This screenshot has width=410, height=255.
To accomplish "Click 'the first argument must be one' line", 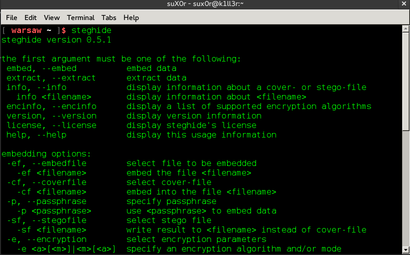I will pos(121,59).
